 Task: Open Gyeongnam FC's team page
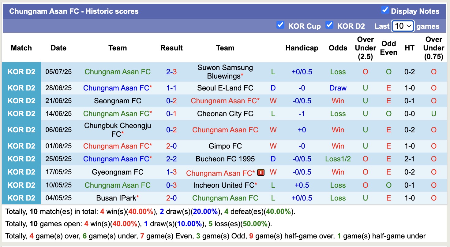click(x=118, y=172)
